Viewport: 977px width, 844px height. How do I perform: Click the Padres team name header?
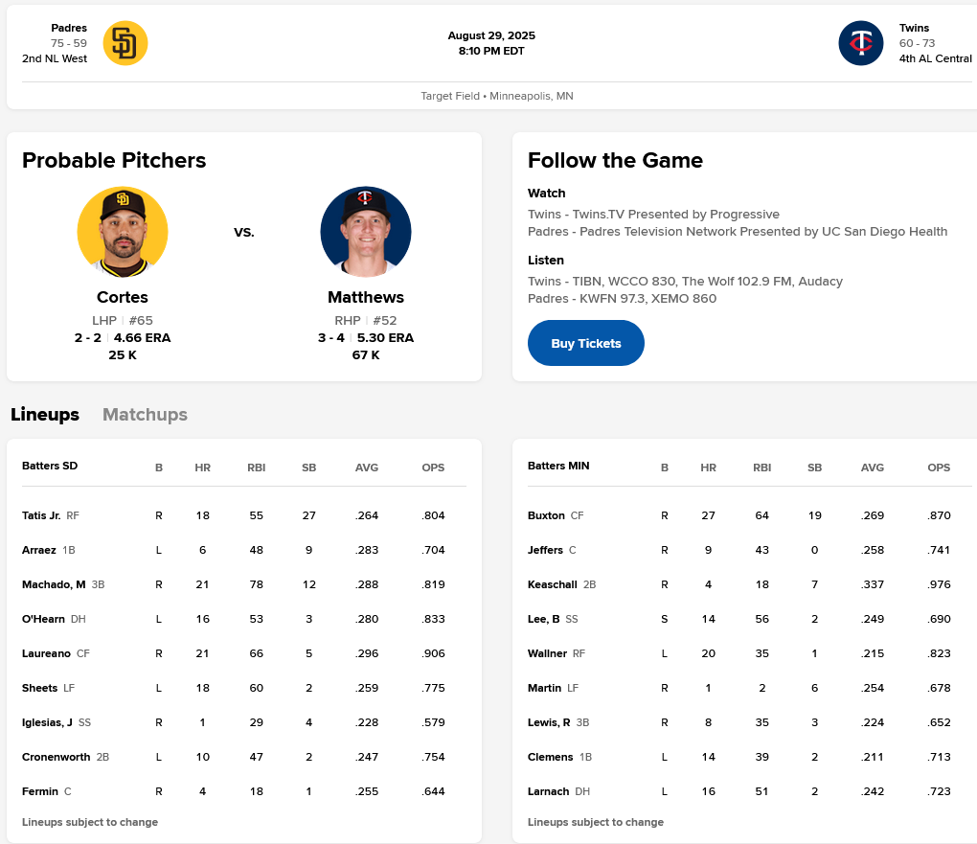[x=69, y=28]
